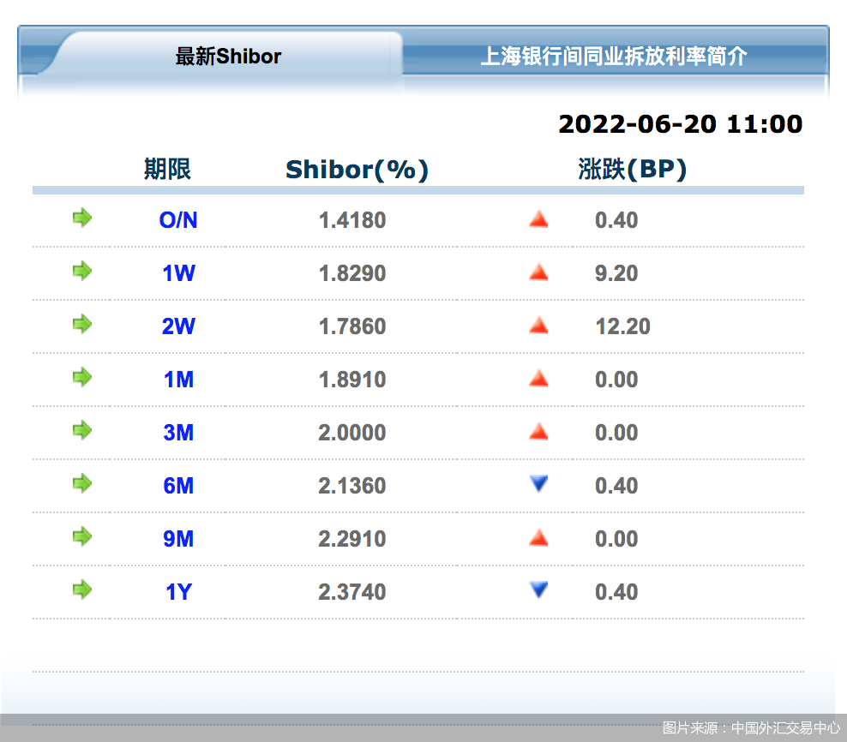
Task: Click the green arrow beside 2W
Action: tap(81, 325)
